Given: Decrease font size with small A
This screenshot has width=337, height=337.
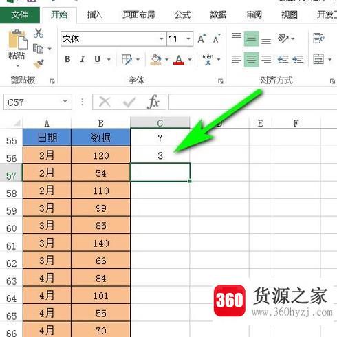Looking at the screenshot, I should pos(217,39).
